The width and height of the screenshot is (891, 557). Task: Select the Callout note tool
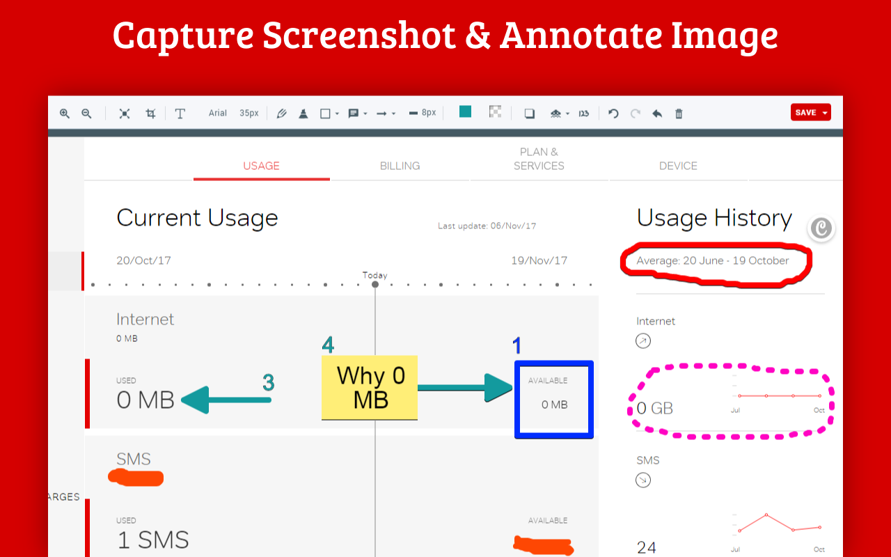[353, 113]
